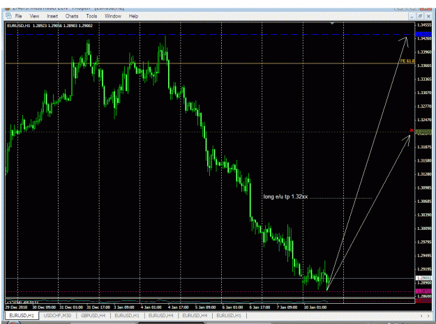Image resolution: width=436 pixels, height=324 pixels.
Task: Switch to the GBPUSD,H4 chart tab
Action: point(93,316)
